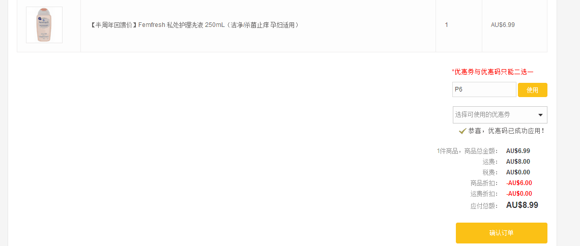Viewport: 580px width, 246px height.
Task: Click the Femfresh 私处护理洗液 product title
Action: click(x=194, y=25)
